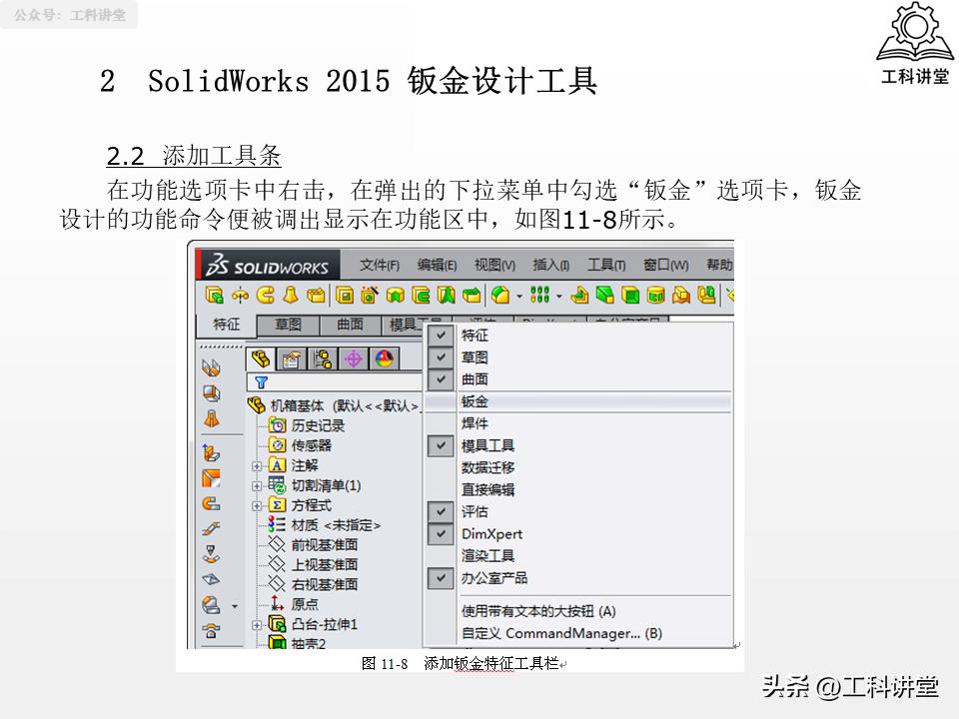
Task: Select 使用带有文本的大按钮 (A) menu entry
Action: coord(538,611)
